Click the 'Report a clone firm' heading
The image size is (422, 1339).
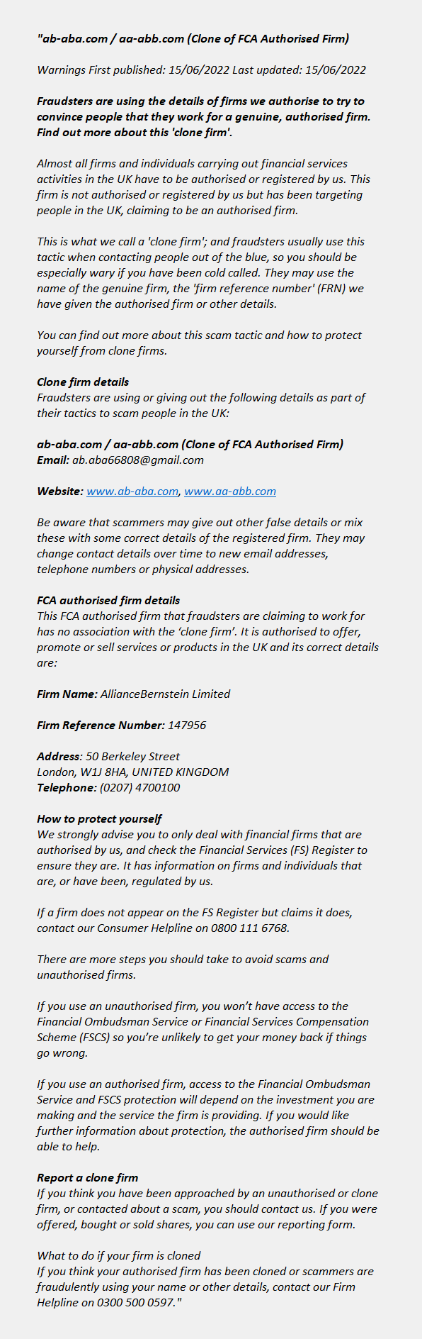click(88, 1177)
